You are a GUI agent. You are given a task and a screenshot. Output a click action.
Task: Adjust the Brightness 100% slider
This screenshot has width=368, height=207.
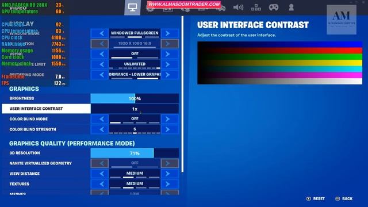click(135, 98)
